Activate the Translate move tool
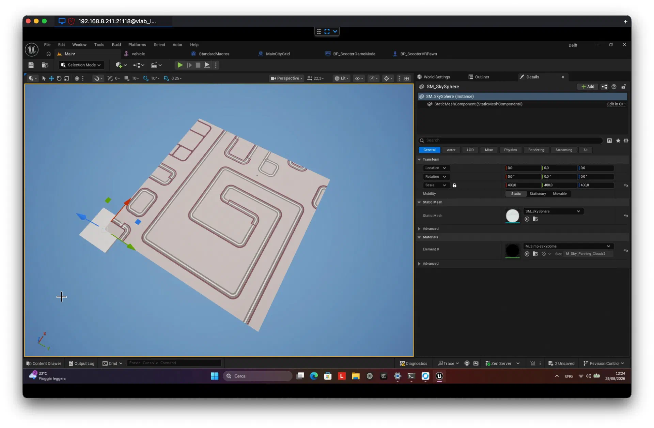Screen dimensions: 654x428 pos(51,78)
